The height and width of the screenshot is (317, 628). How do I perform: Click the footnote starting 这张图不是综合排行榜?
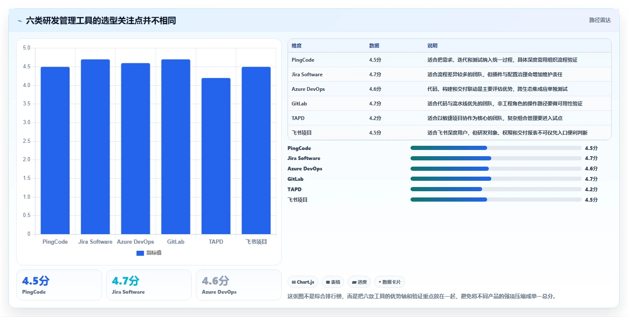click(x=422, y=297)
